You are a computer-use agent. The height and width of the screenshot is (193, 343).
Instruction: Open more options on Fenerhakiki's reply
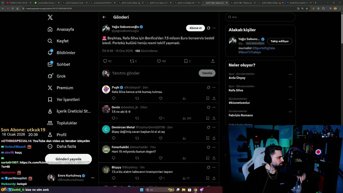click(214, 147)
